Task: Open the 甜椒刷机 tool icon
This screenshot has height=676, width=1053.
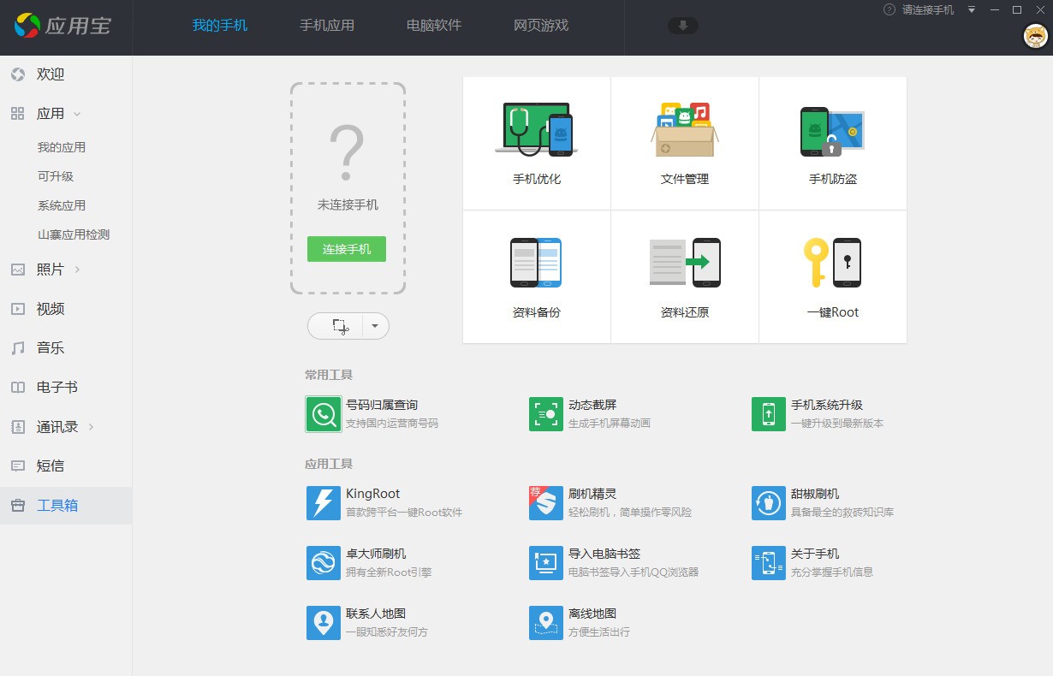Action: [769, 503]
